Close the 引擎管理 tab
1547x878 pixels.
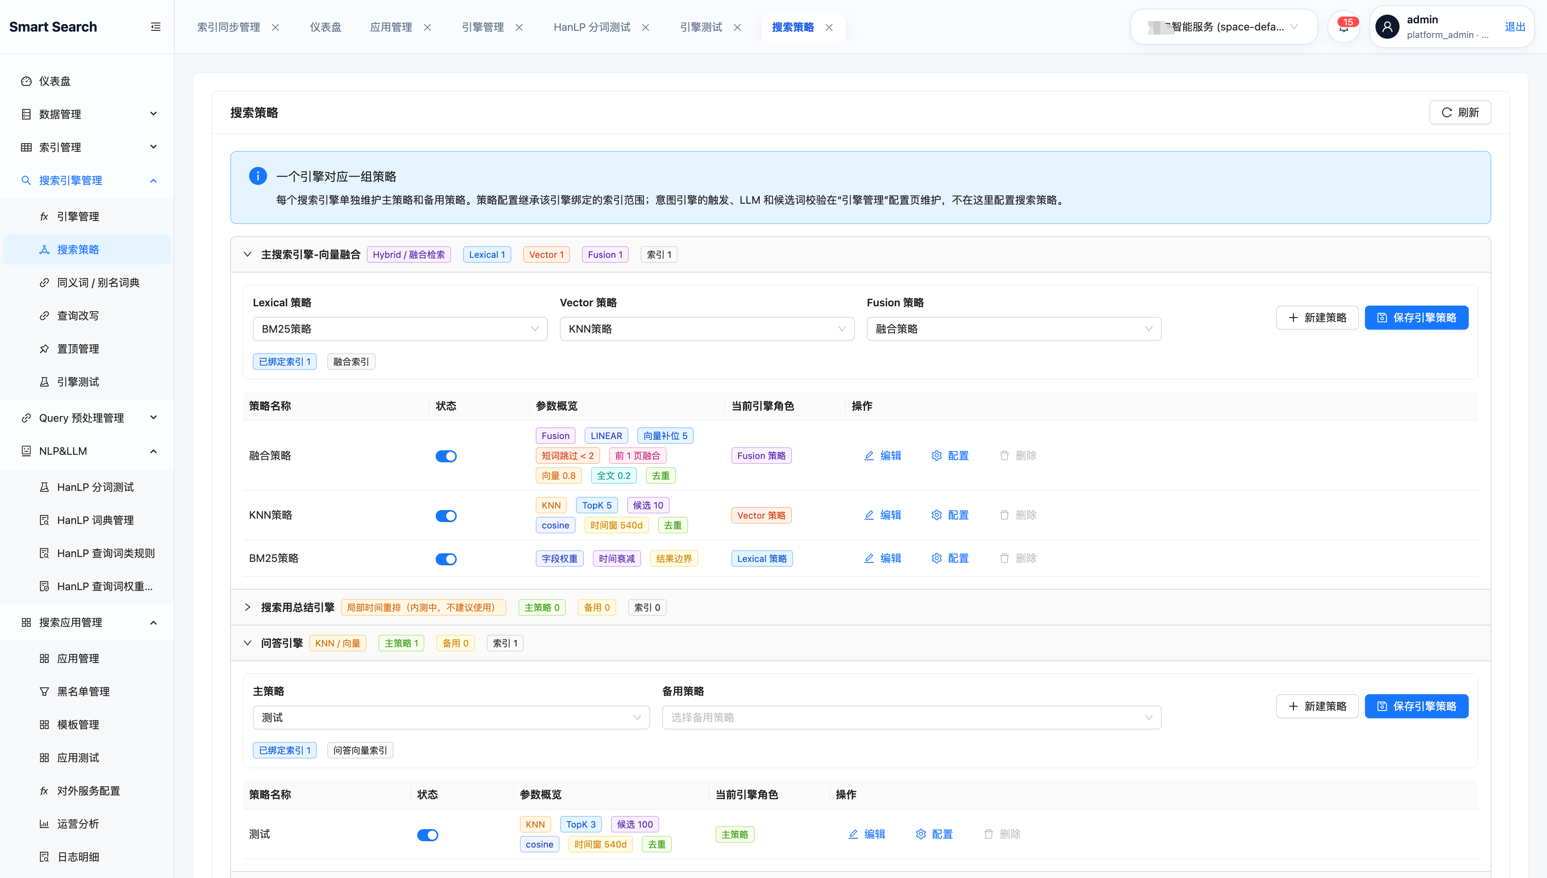tap(519, 27)
